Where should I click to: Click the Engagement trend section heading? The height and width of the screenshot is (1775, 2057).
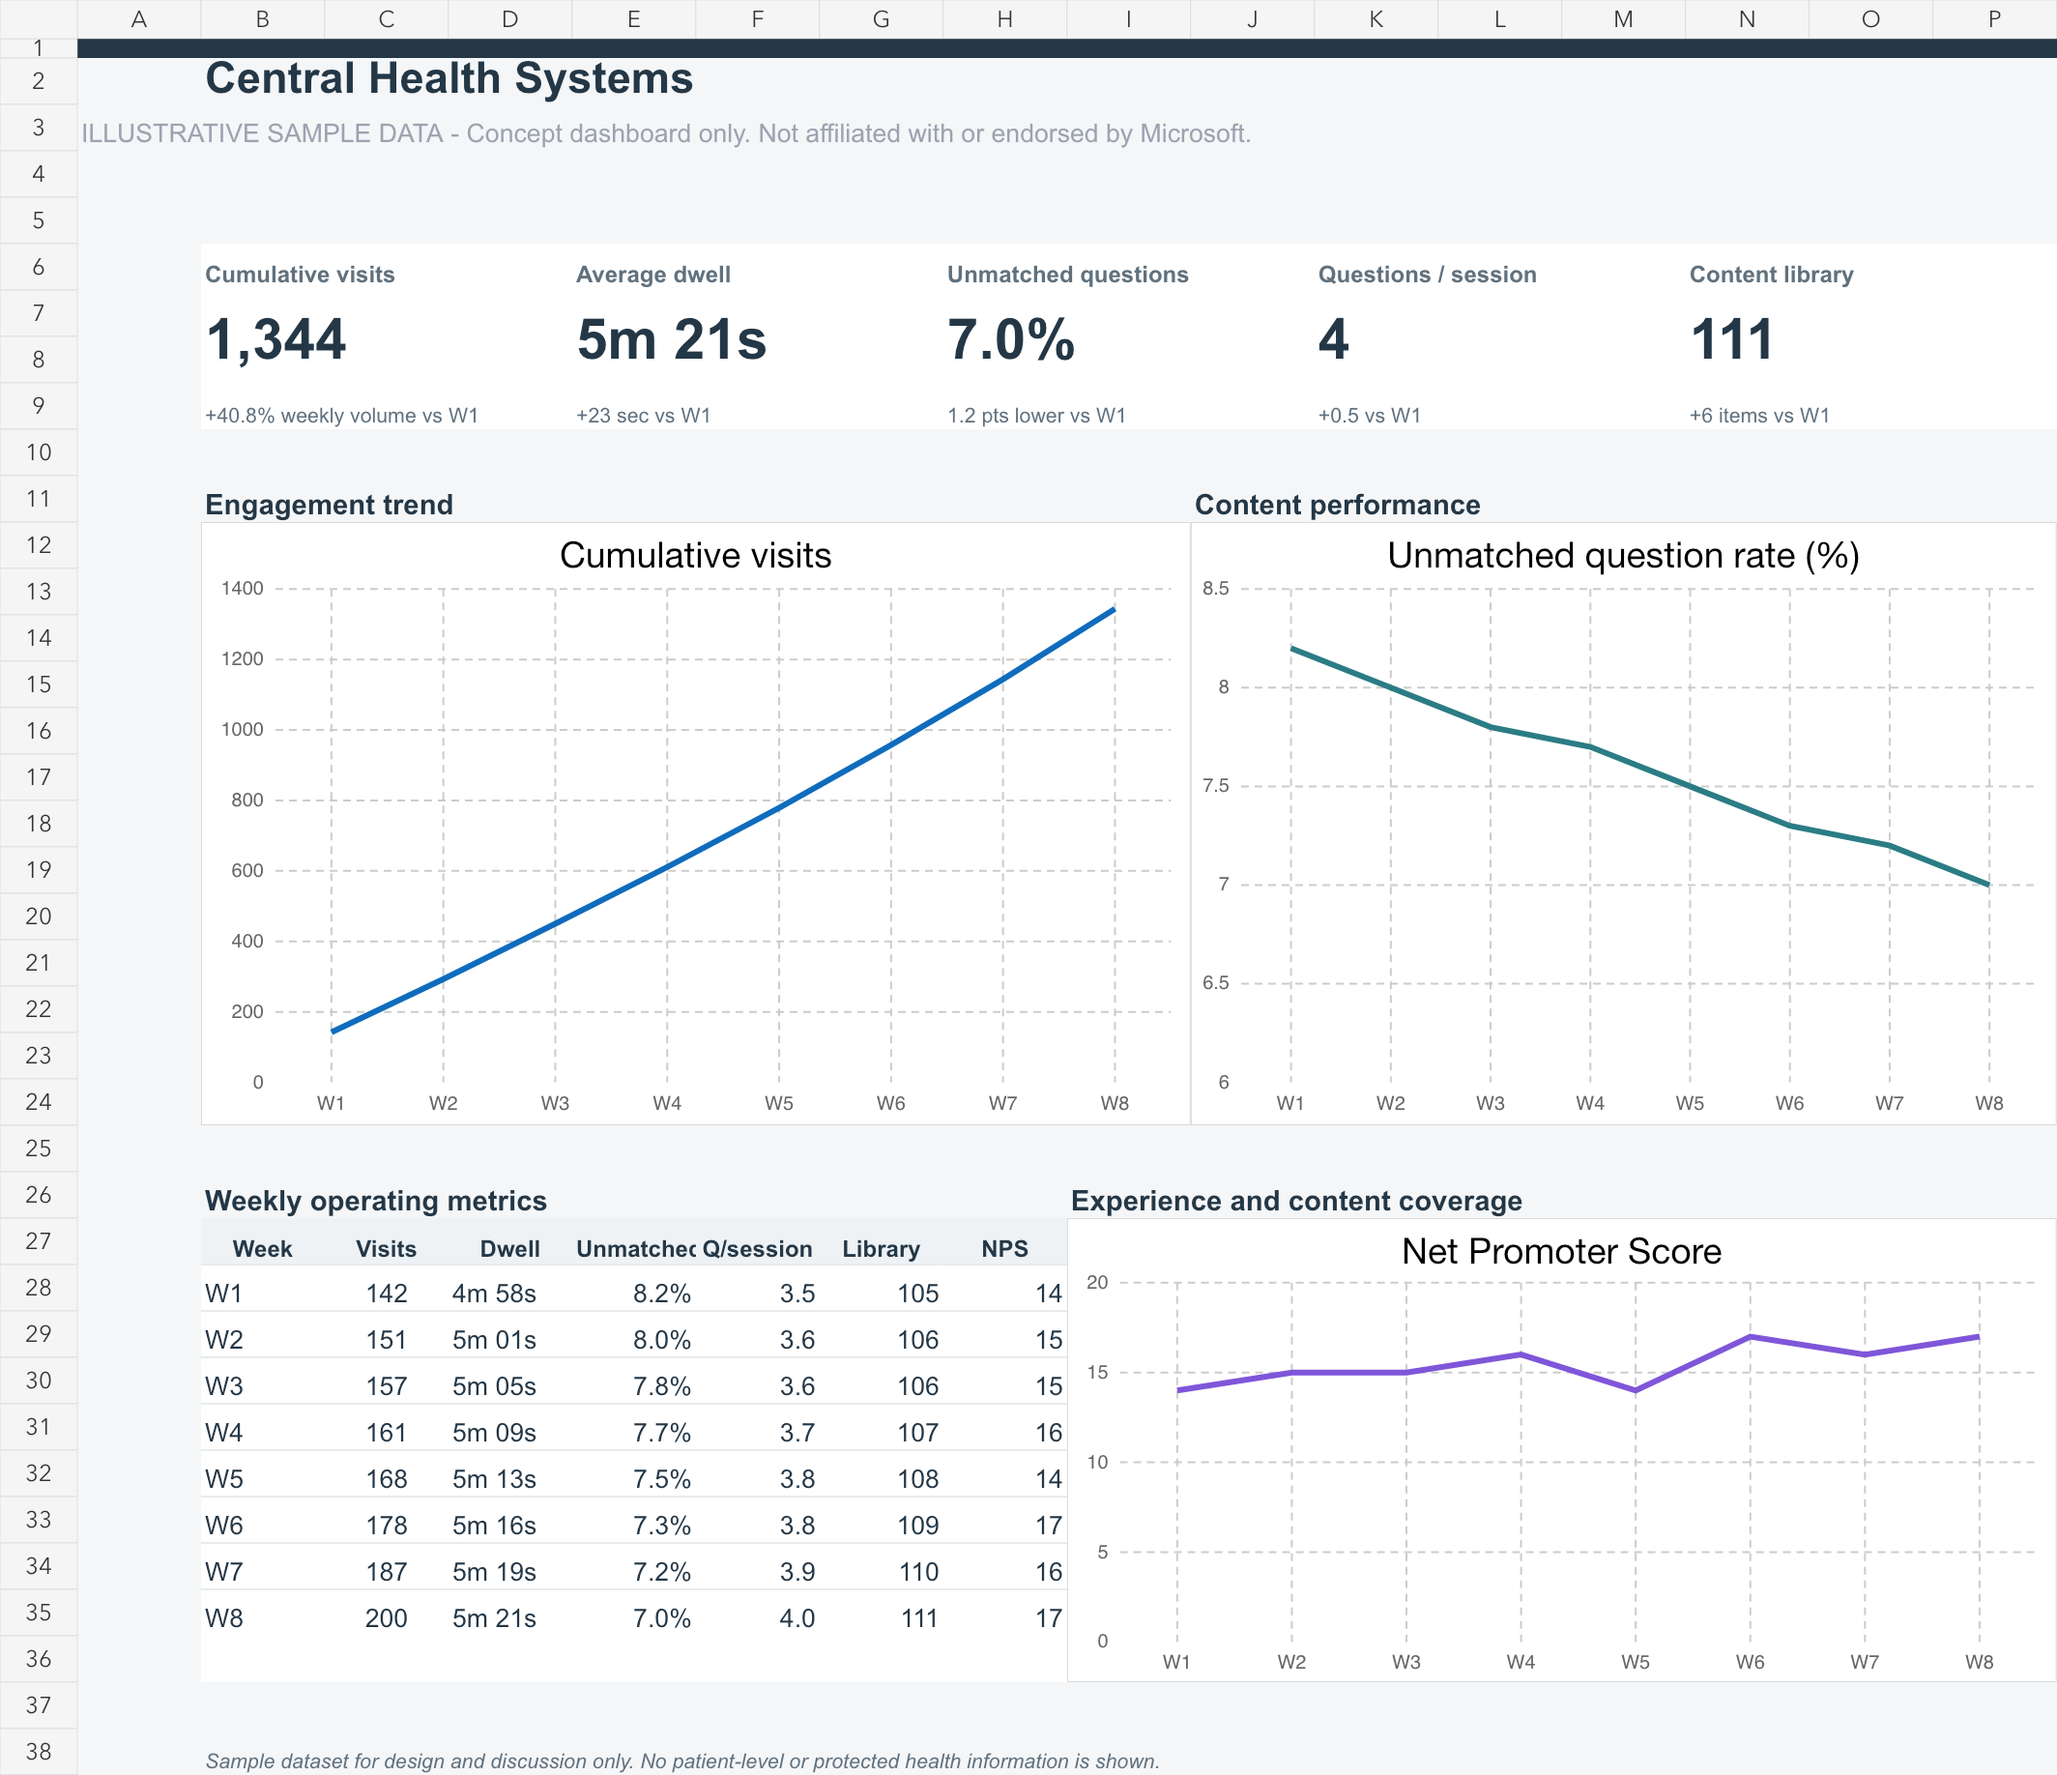(x=329, y=506)
